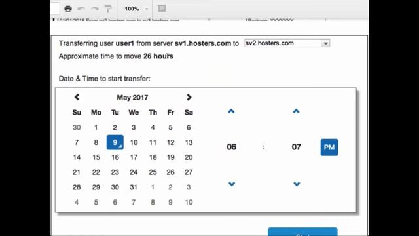Select May 20 in the calendar
This screenshot has width=419, height=236.
point(189,157)
